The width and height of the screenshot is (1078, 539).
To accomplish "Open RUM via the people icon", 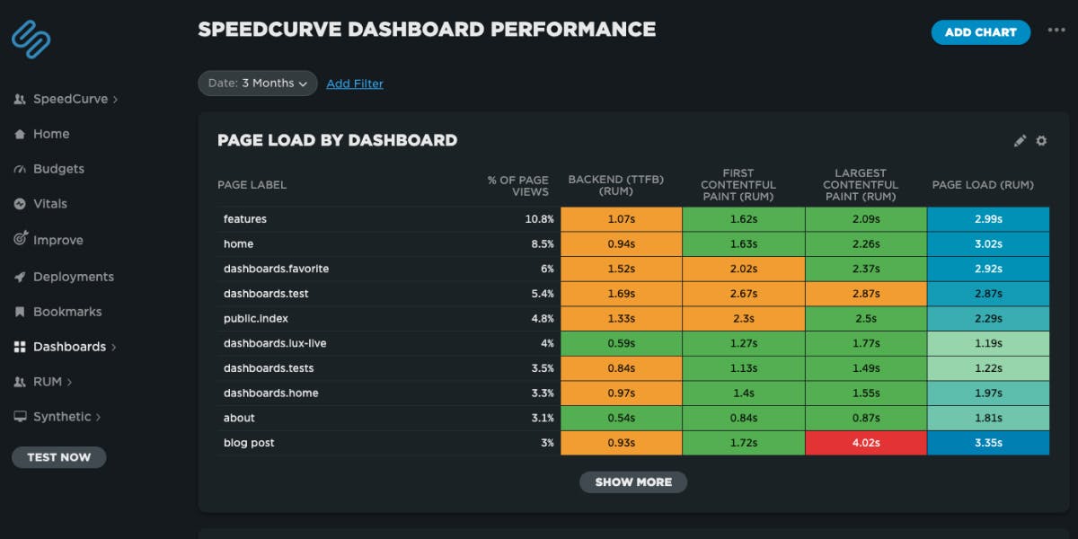I will click(x=21, y=381).
